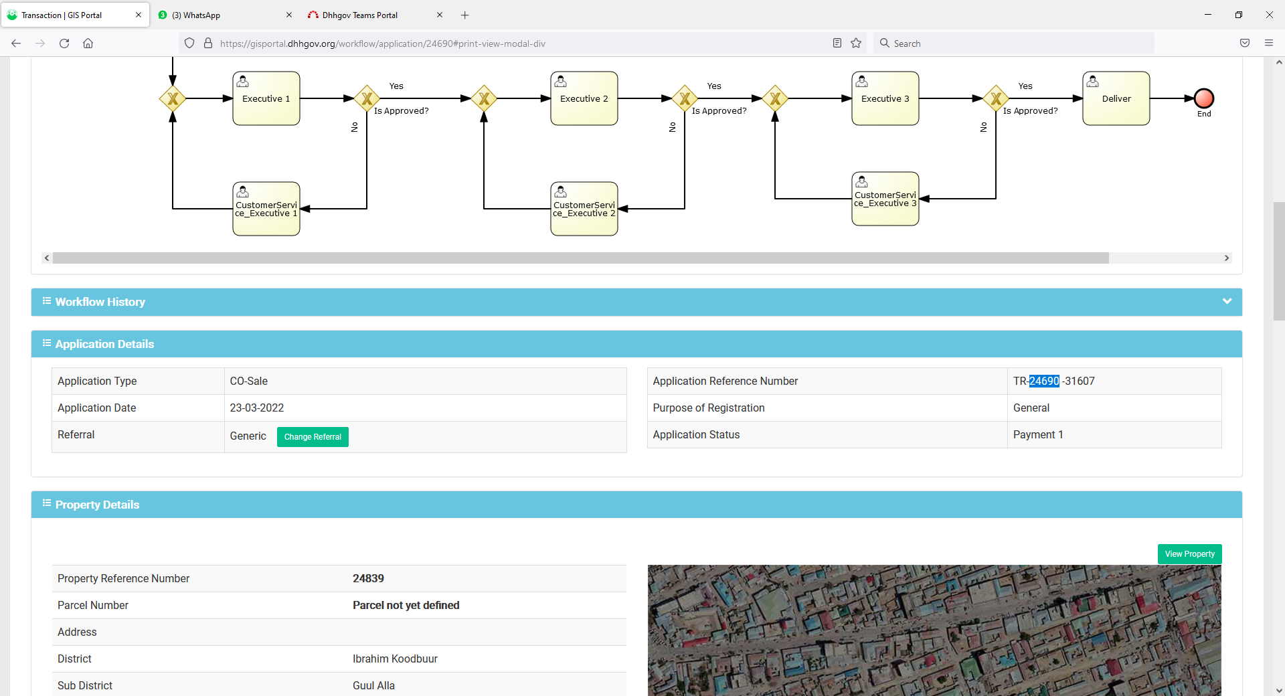
Task: Toggle reader view icon in address bar
Action: (837, 43)
